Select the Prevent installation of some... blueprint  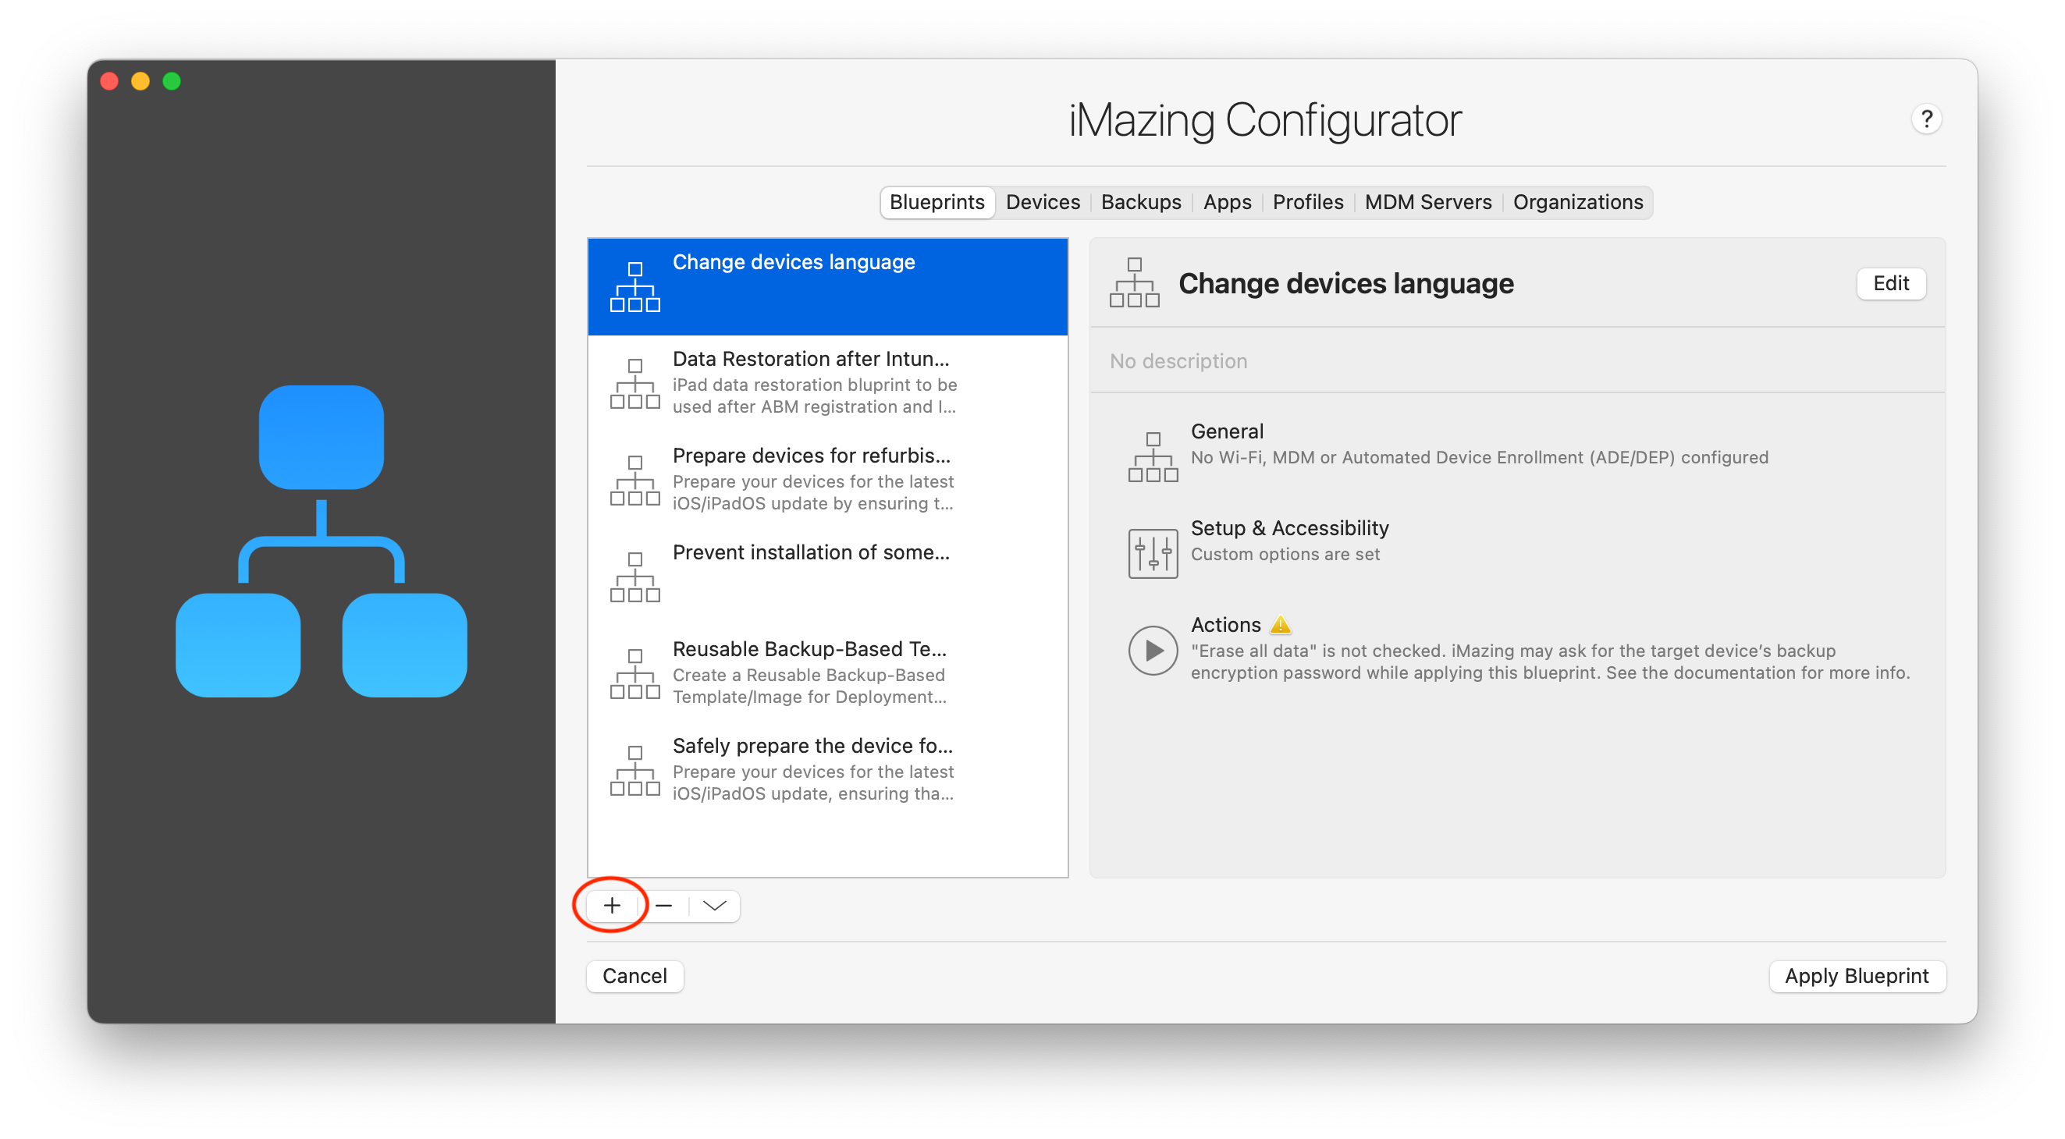(x=827, y=577)
